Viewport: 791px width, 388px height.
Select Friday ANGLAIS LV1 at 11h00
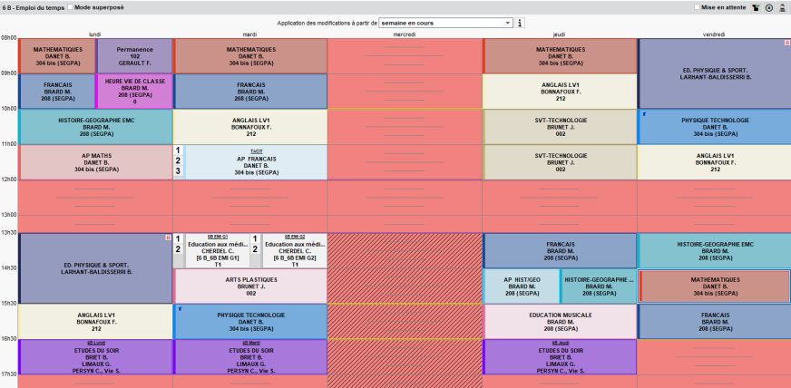(715, 162)
